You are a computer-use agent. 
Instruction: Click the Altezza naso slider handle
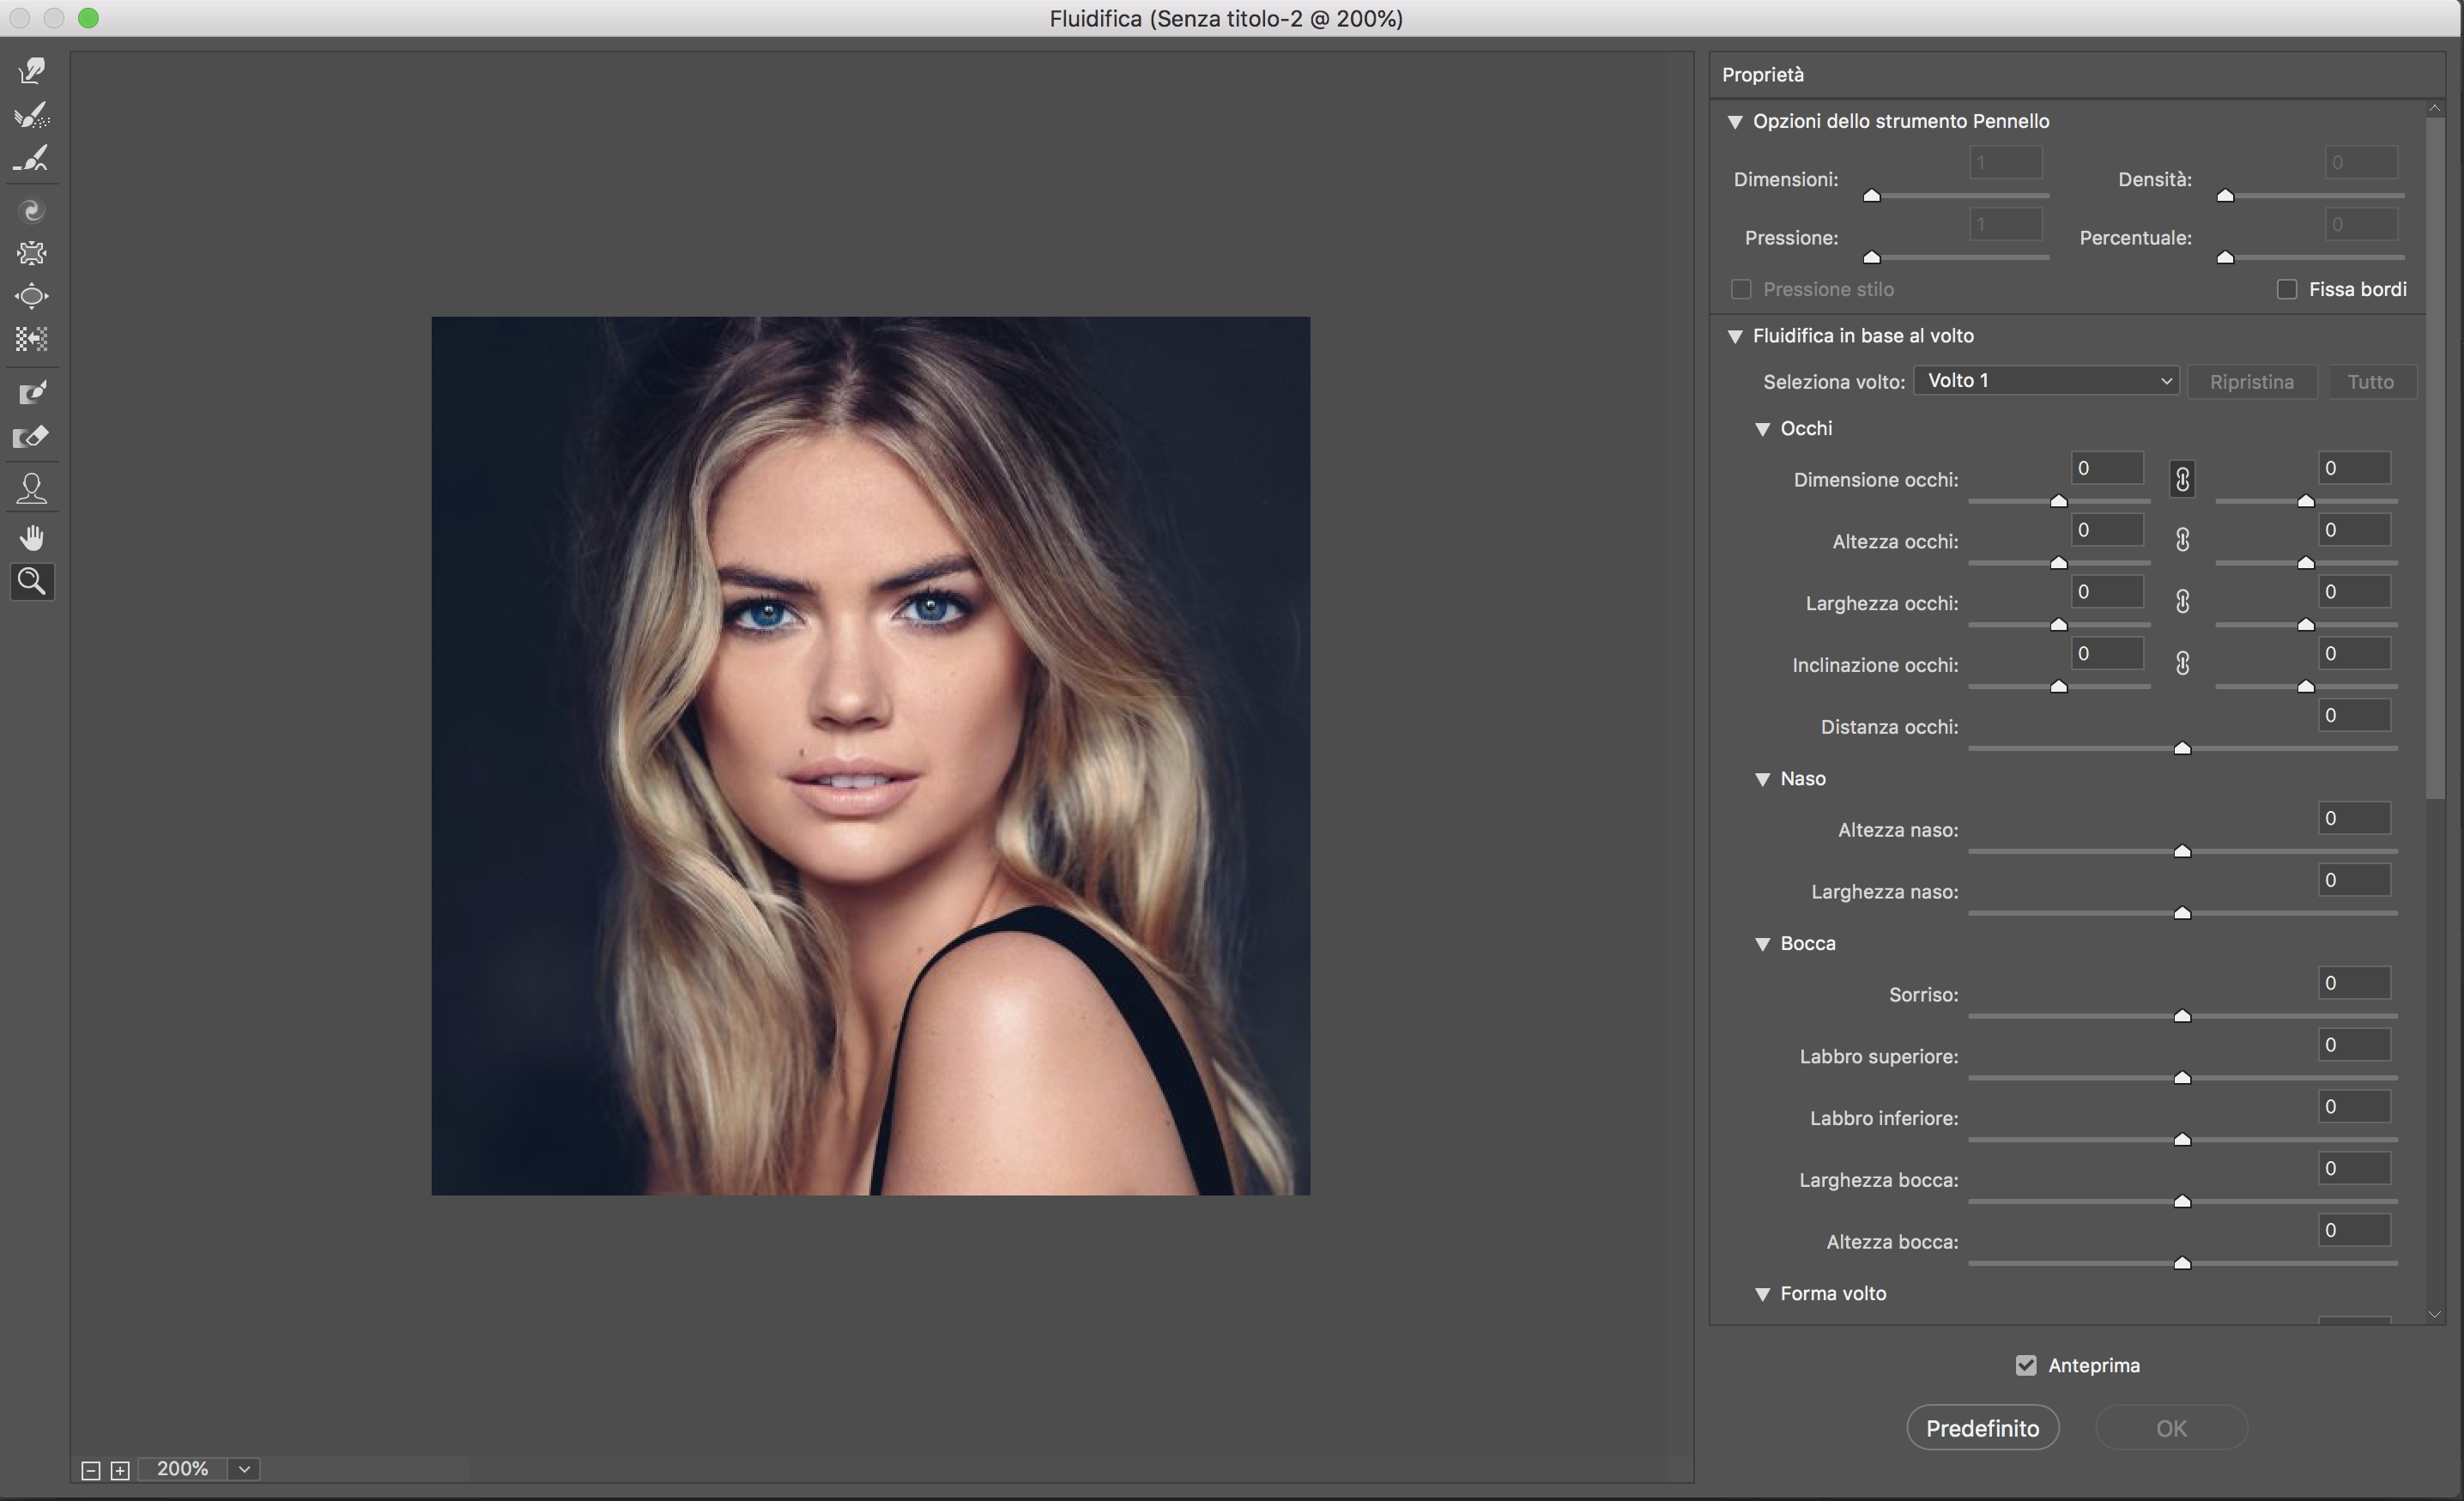(2182, 851)
